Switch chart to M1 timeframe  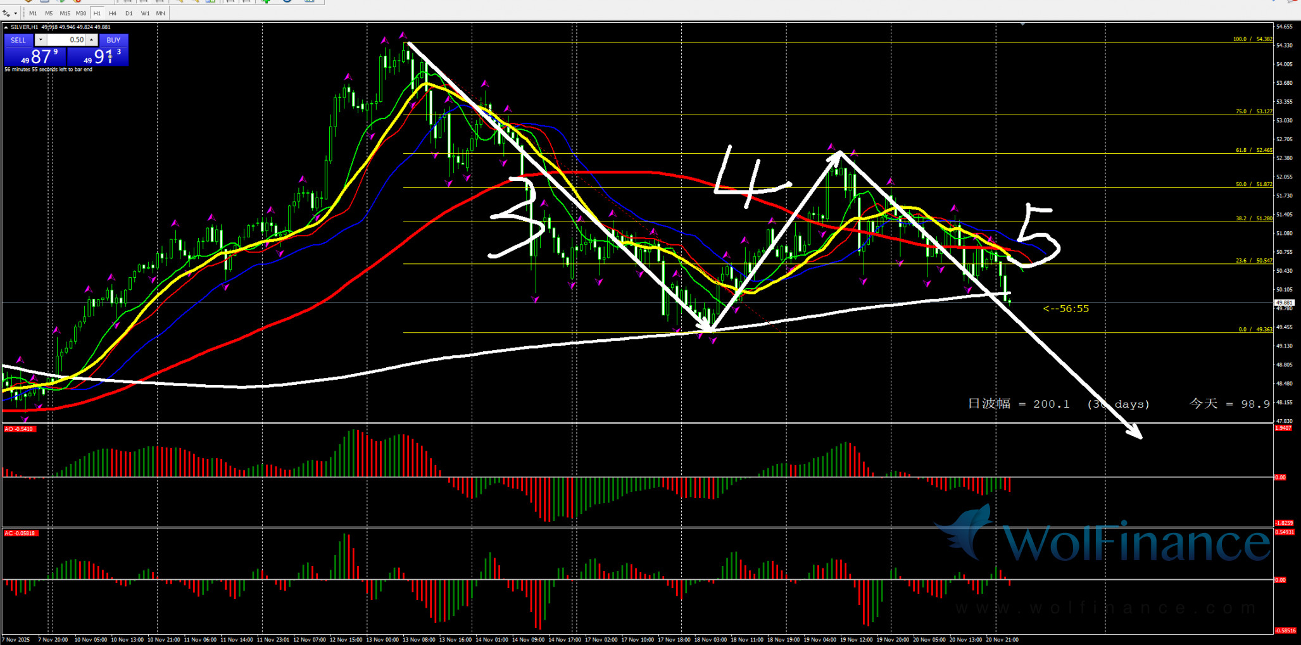click(33, 13)
